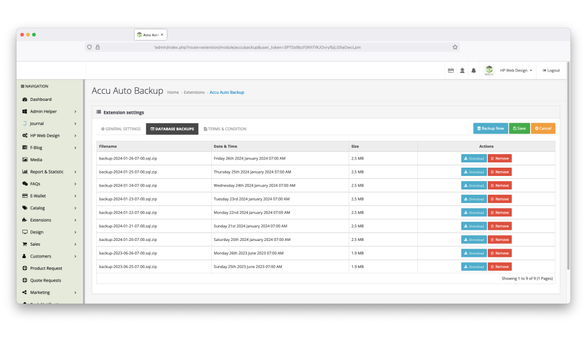Click the Dashboard icon in sidebar
Viewport: 587px width, 343px height.
(25, 100)
